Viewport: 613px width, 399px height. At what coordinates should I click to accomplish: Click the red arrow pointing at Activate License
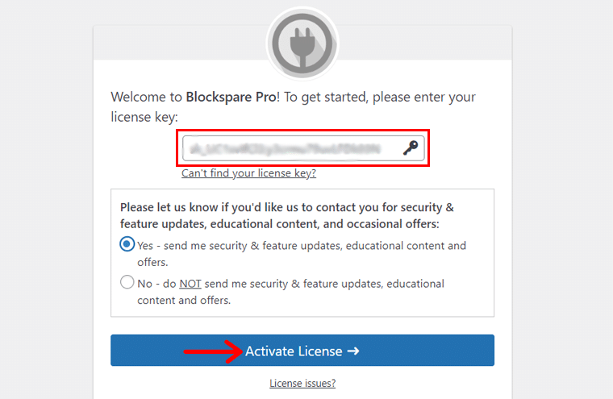pyautogui.click(x=212, y=351)
